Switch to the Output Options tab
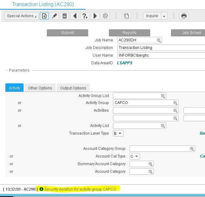205x197 pixels. [x=73, y=88]
